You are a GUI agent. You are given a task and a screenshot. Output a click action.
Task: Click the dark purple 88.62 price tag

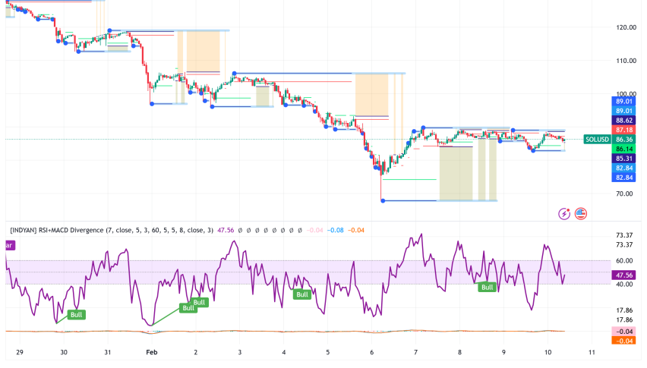[625, 120]
